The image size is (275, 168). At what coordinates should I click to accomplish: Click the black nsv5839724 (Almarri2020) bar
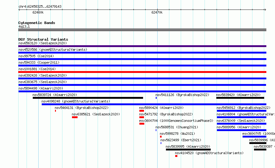point(88,98)
